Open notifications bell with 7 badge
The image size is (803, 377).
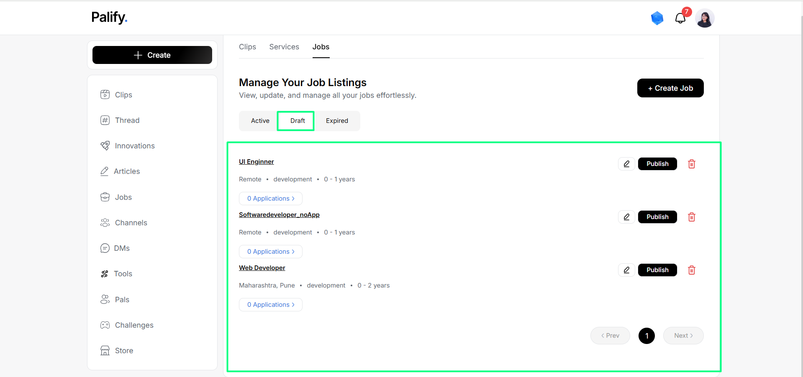click(x=680, y=18)
